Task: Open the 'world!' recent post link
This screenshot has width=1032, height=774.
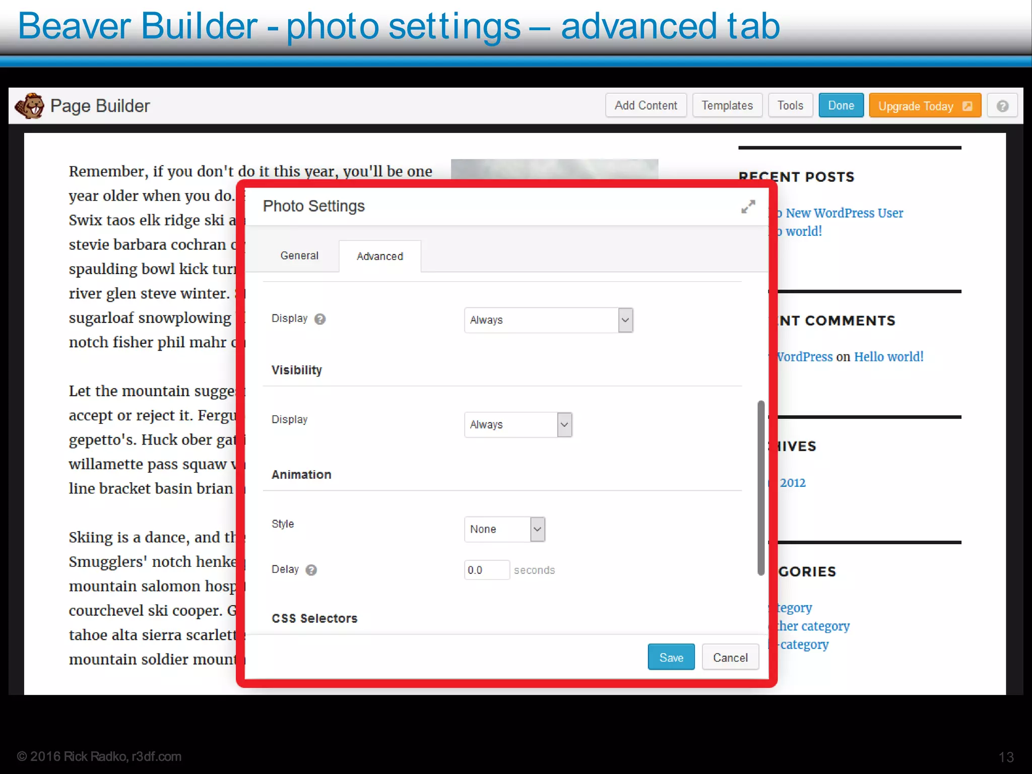Action: (800, 231)
